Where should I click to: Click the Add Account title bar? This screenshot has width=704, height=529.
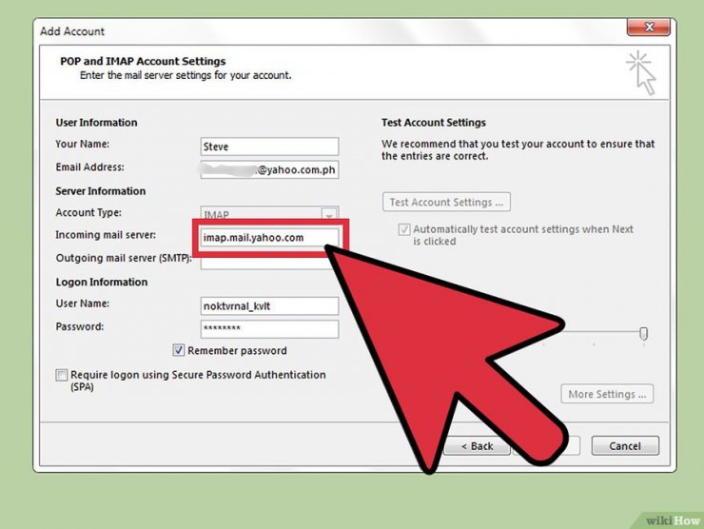(x=285, y=30)
